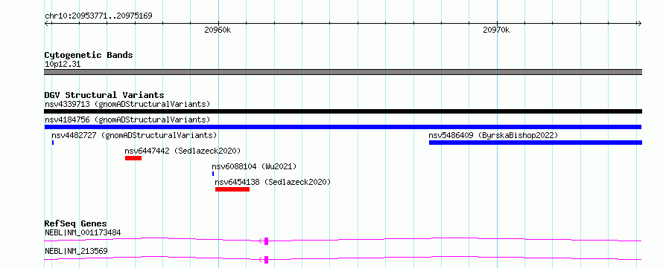The height and width of the screenshot is (268, 663).
Task: Click the Cytogenetic Bands track title
Action: [89, 55]
